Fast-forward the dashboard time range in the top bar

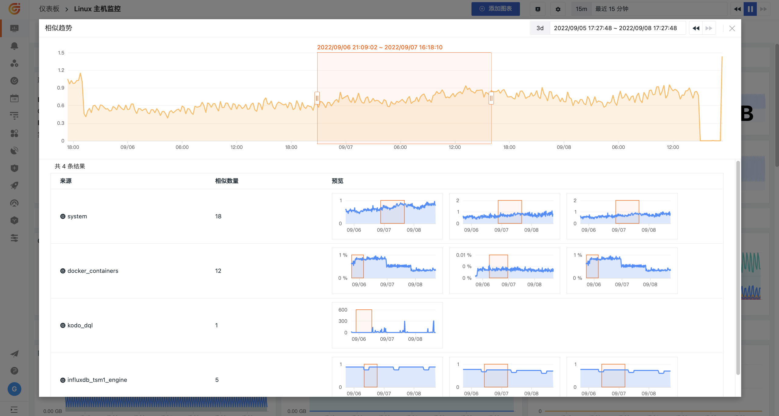tap(763, 9)
